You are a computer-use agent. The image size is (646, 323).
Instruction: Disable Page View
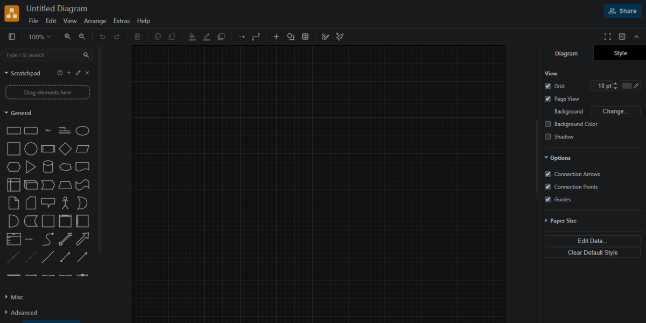pyautogui.click(x=547, y=99)
